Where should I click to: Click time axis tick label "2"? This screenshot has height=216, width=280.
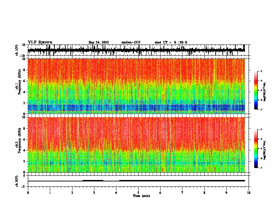[72, 193]
